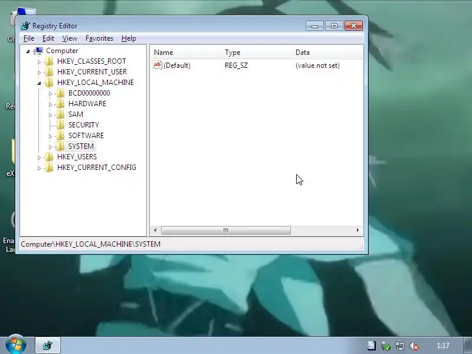Maximize the Registry Editor window
472x354 pixels.
coord(334,26)
